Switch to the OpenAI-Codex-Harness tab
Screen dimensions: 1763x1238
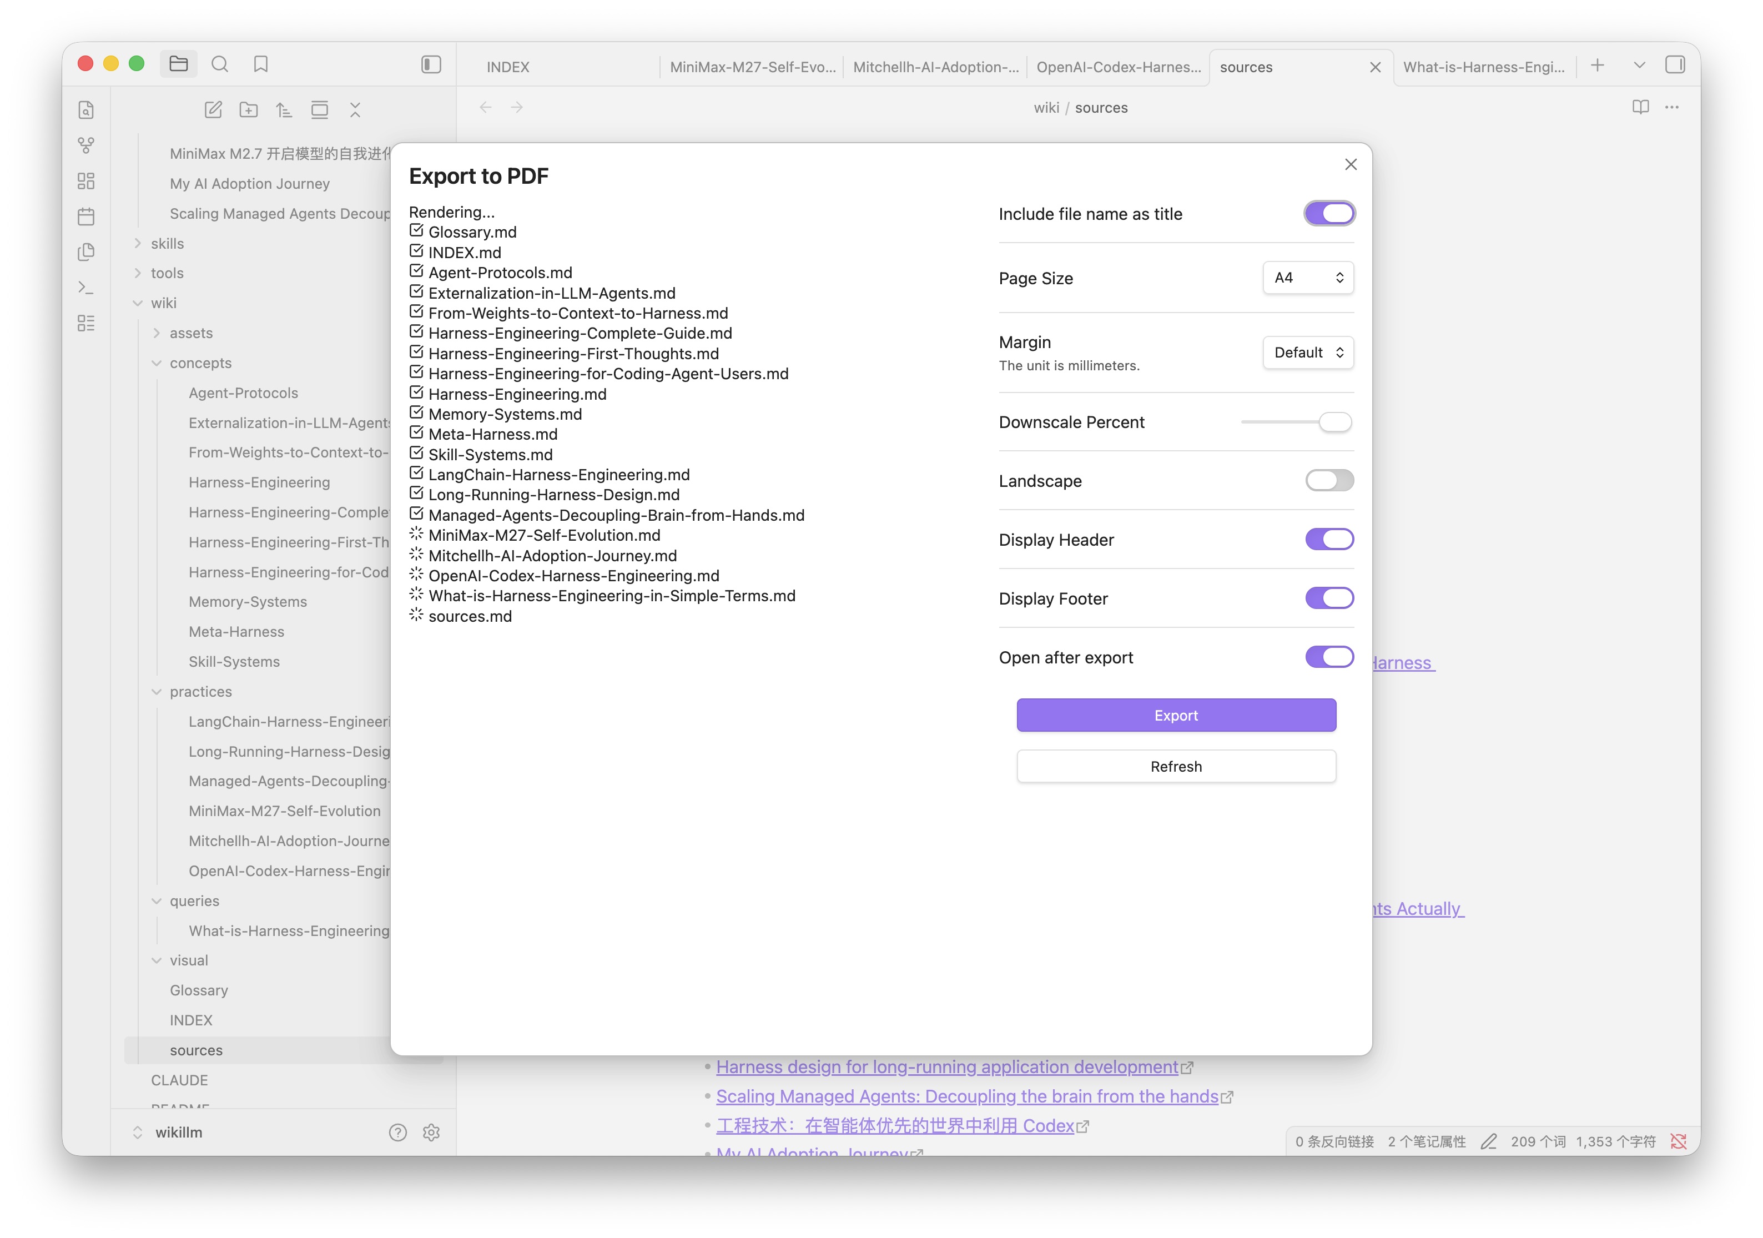[x=1118, y=67]
